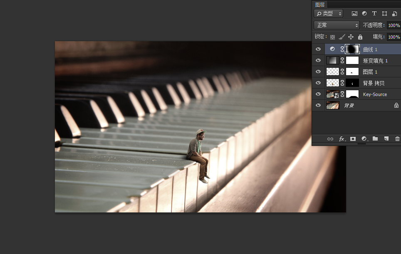Filter layers by shape layer icon
Viewport: 401px width, 254px height.
384,14
